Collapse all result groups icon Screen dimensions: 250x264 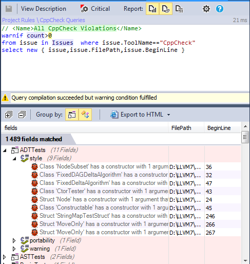coord(22,115)
